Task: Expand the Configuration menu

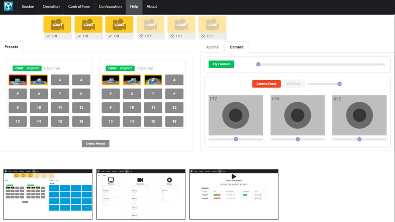Action: click(x=110, y=7)
